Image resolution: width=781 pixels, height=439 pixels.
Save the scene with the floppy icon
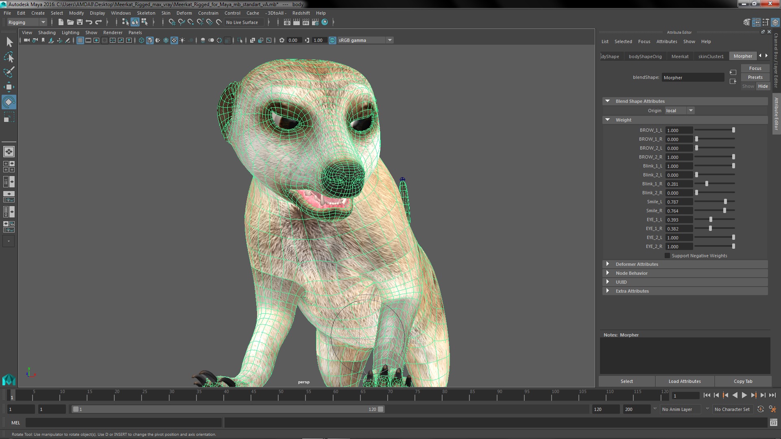80,22
